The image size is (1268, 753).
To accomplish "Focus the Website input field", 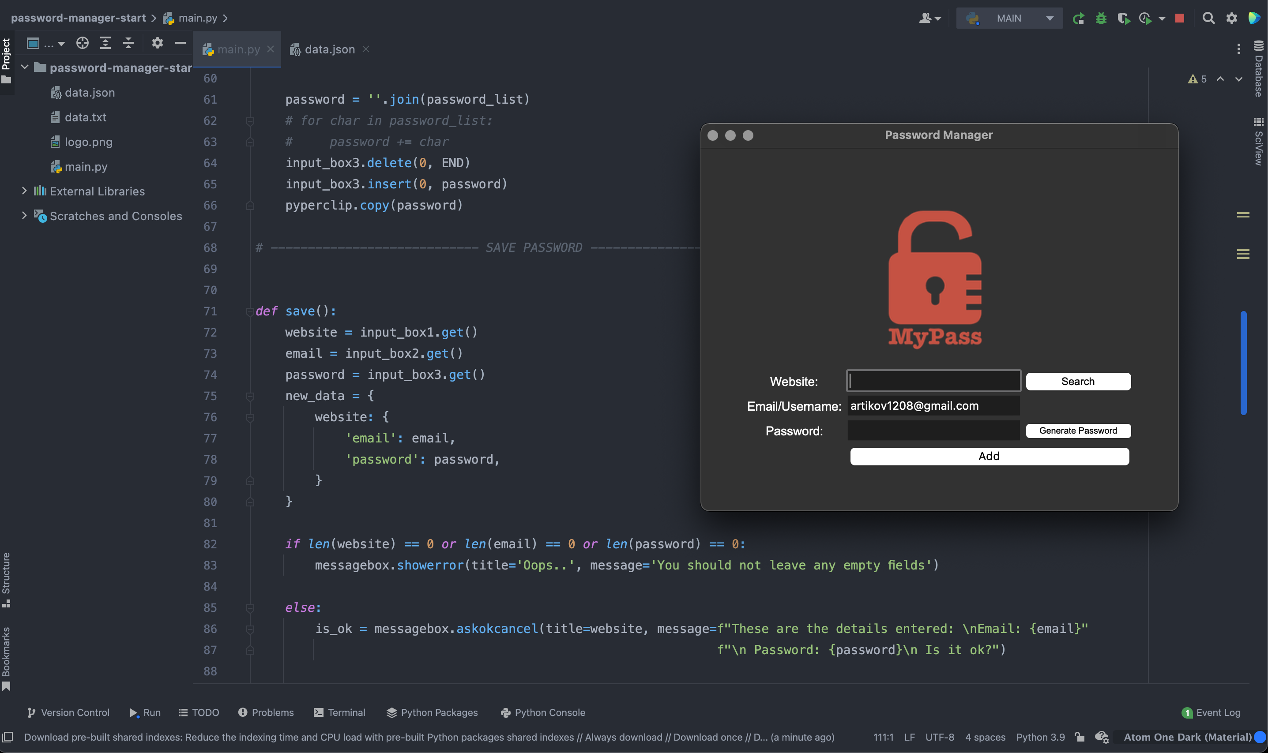I will coord(933,381).
